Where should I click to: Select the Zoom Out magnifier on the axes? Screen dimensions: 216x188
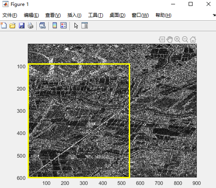[185, 39]
